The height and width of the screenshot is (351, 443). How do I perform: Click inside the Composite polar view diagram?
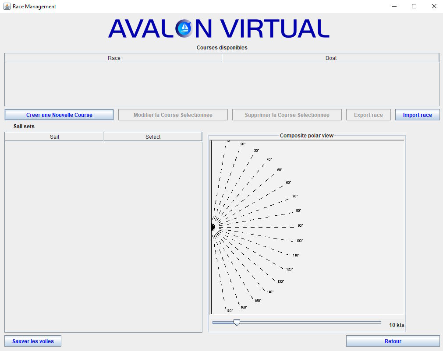pos(307,227)
